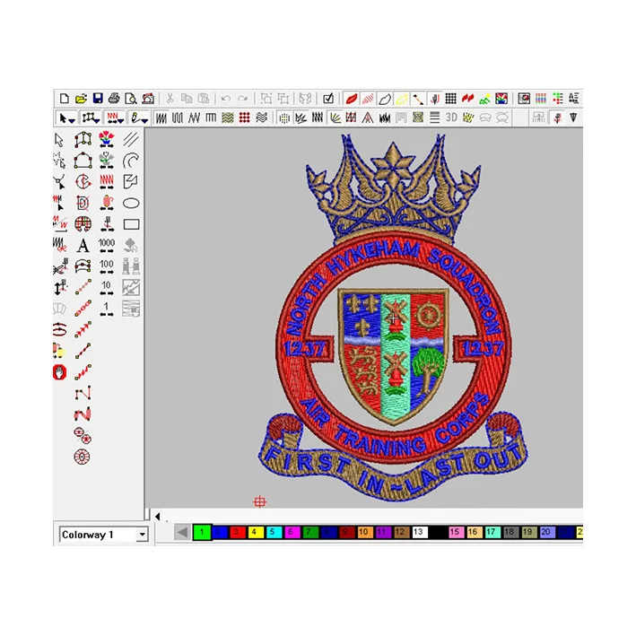636x636 pixels.
Task: Open the select tool dropdown arrow
Action: 72,120
